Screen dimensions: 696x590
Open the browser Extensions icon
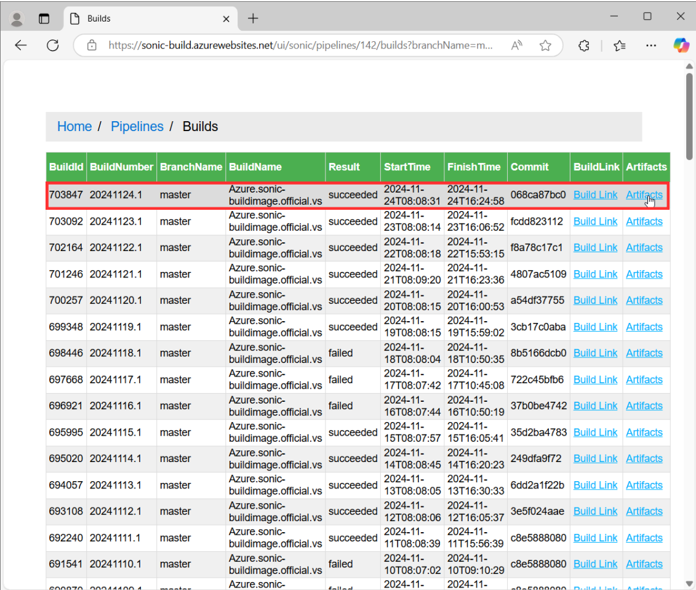pos(584,46)
